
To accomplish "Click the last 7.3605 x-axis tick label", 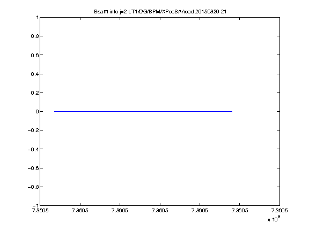I will point(279,211).
